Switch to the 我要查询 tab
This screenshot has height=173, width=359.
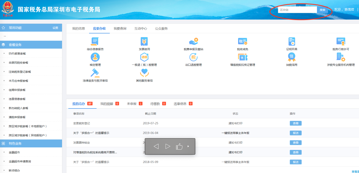tap(120, 28)
